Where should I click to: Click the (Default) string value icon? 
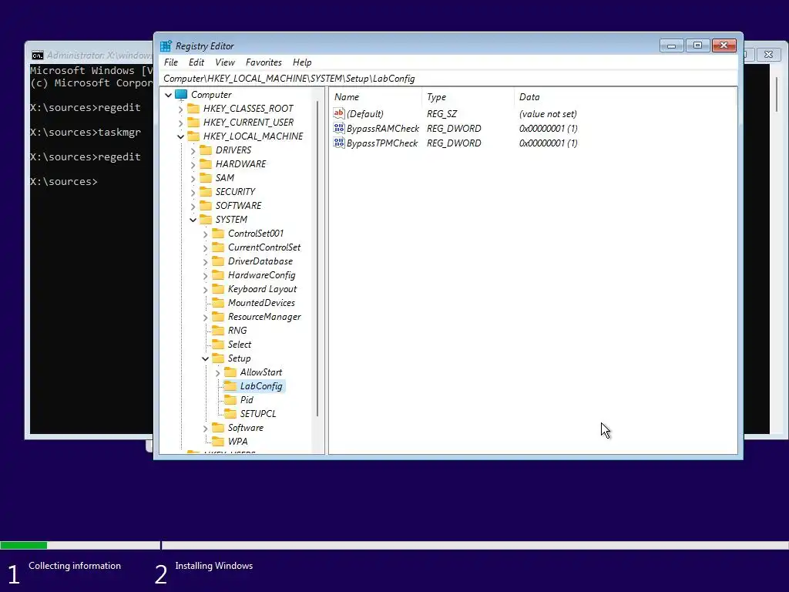pos(339,114)
